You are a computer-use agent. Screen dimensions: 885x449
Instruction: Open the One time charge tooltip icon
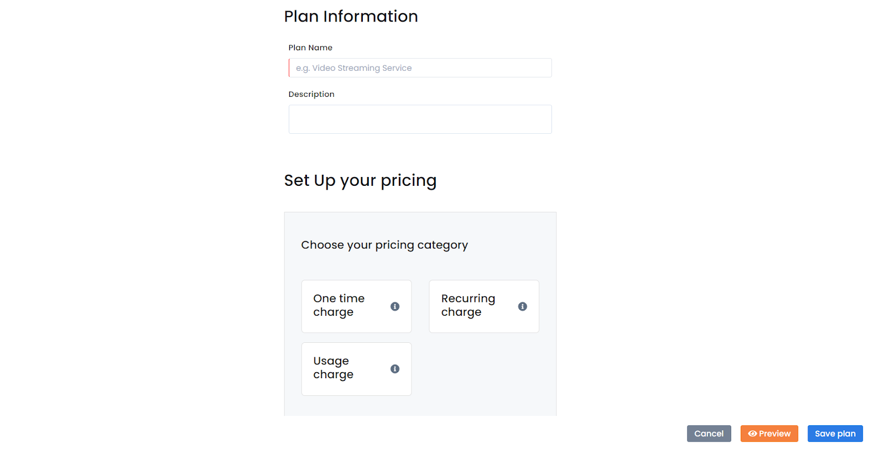(x=394, y=306)
